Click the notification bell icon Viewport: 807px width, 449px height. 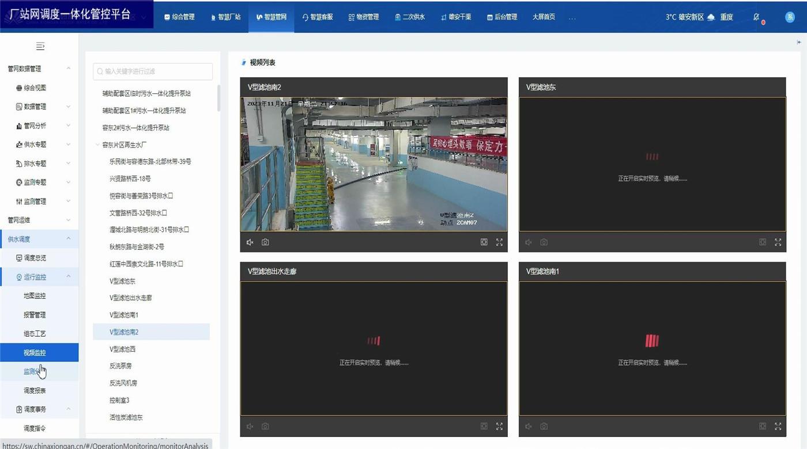pos(756,17)
